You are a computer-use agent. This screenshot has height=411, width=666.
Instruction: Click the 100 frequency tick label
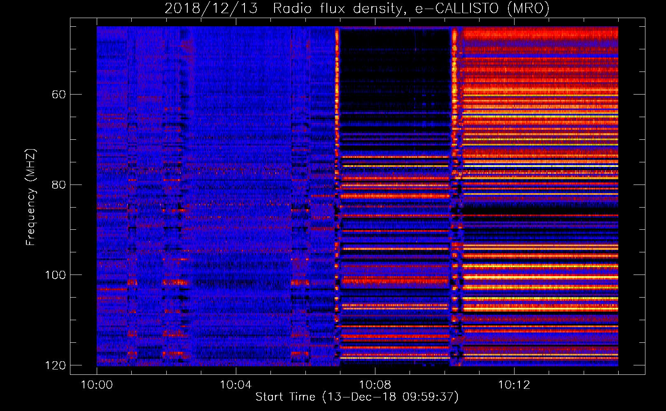(55, 275)
